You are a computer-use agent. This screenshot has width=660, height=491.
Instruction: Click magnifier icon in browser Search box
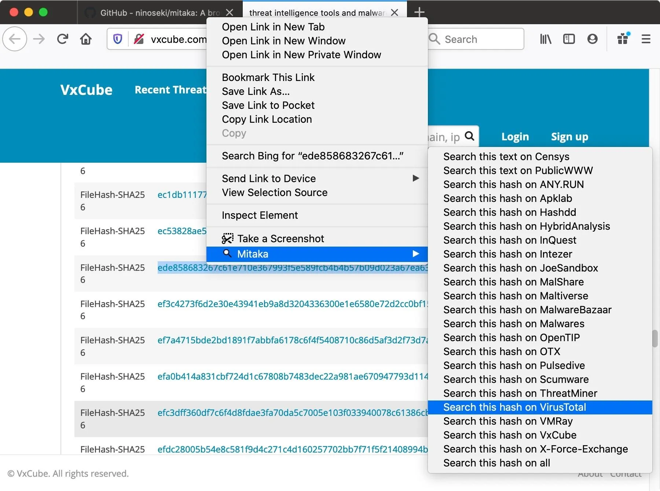pyautogui.click(x=434, y=39)
